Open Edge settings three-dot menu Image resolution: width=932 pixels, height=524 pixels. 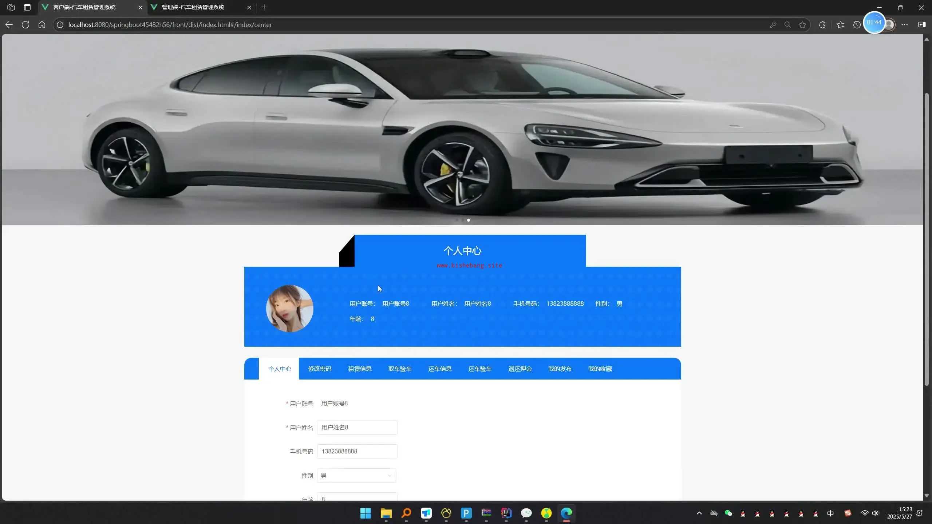coord(905,25)
